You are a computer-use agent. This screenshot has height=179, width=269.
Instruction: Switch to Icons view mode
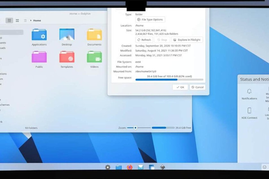(9, 20)
